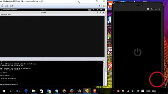Click ENG language indicator in tray
This screenshot has width=168, height=94.
[x=154, y=91]
